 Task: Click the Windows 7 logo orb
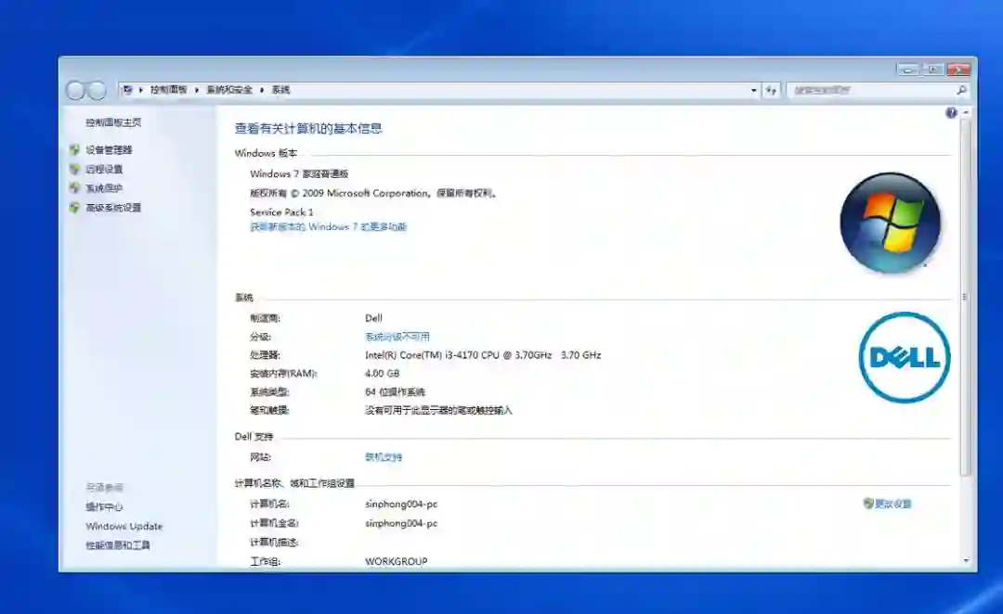coord(890,223)
